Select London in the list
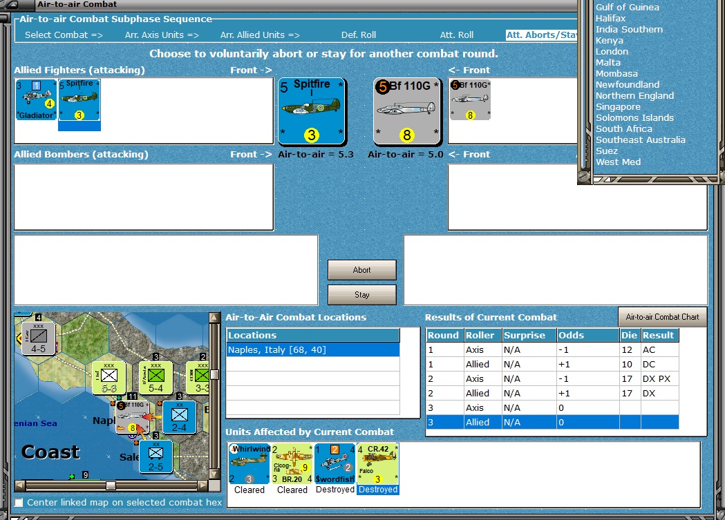 pos(612,52)
